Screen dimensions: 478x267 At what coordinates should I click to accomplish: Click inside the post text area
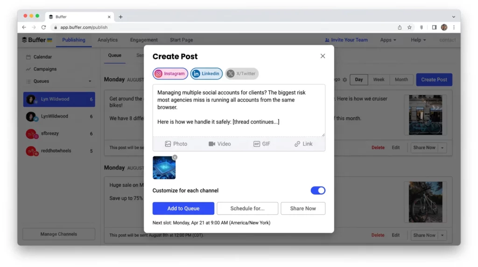pyautogui.click(x=239, y=110)
